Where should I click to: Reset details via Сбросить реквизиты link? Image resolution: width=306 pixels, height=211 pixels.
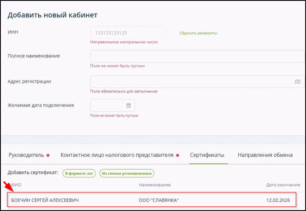point(198,33)
